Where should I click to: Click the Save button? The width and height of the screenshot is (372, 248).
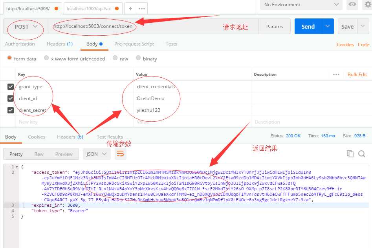pyautogui.click(x=347, y=26)
